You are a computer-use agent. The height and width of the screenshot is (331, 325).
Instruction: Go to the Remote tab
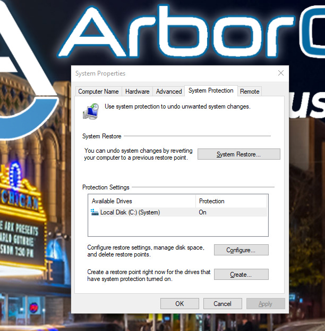pos(250,92)
